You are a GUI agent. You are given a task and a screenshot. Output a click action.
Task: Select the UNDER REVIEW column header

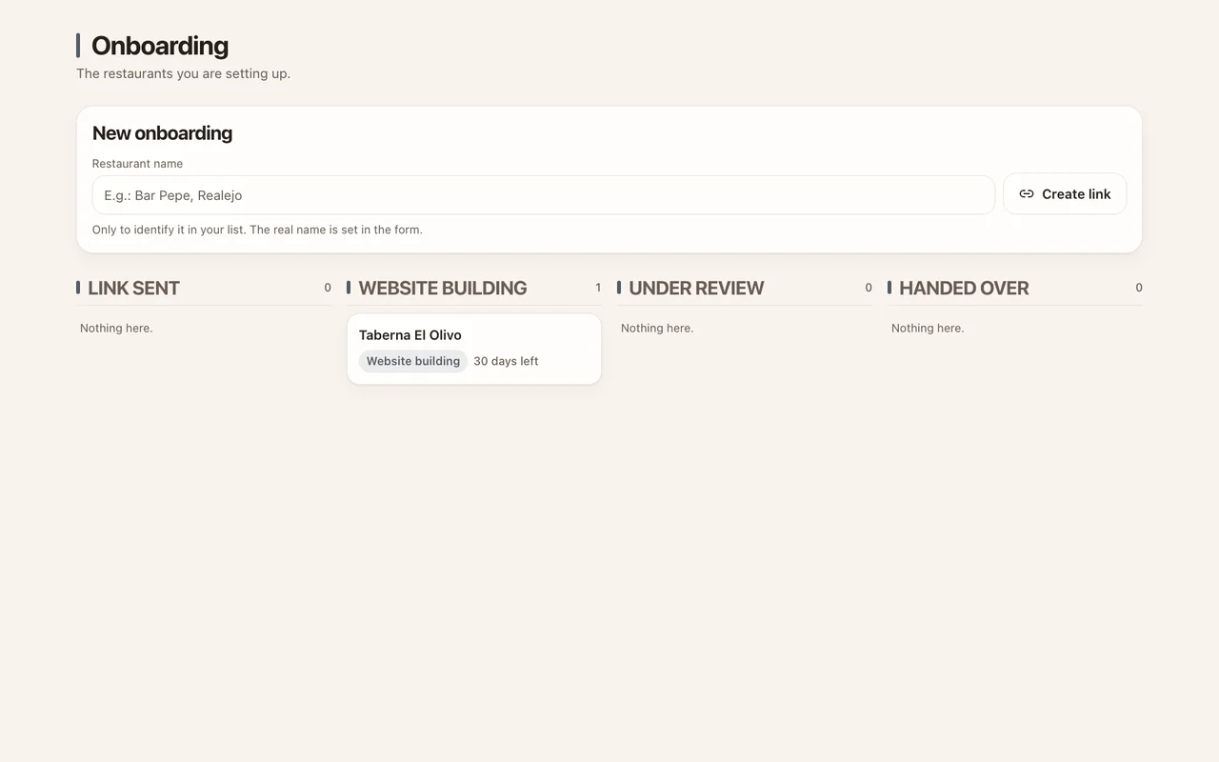click(696, 288)
